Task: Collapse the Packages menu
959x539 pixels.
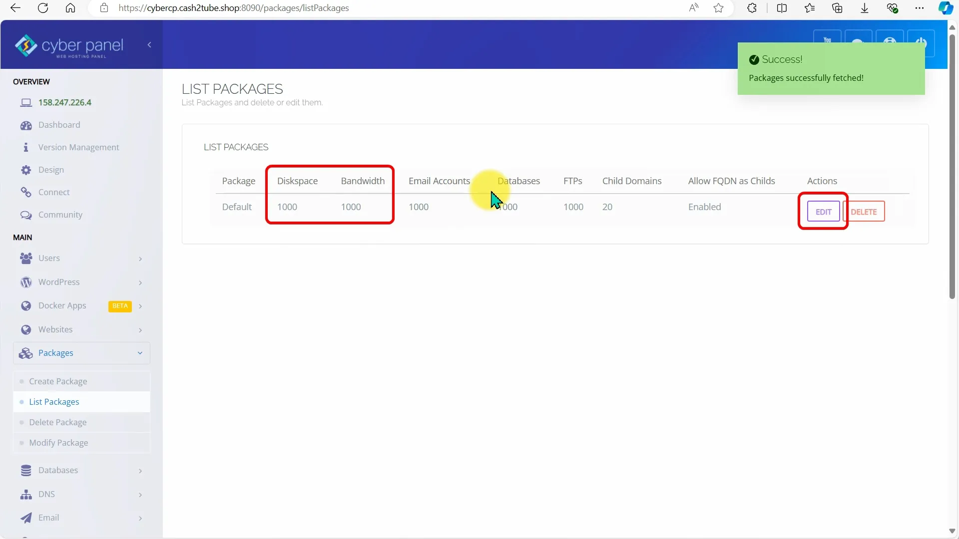Action: pyautogui.click(x=140, y=353)
